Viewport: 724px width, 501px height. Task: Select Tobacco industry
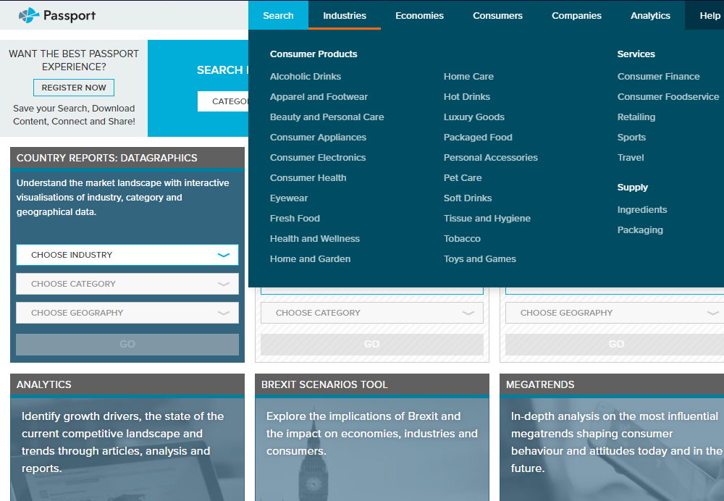(462, 239)
